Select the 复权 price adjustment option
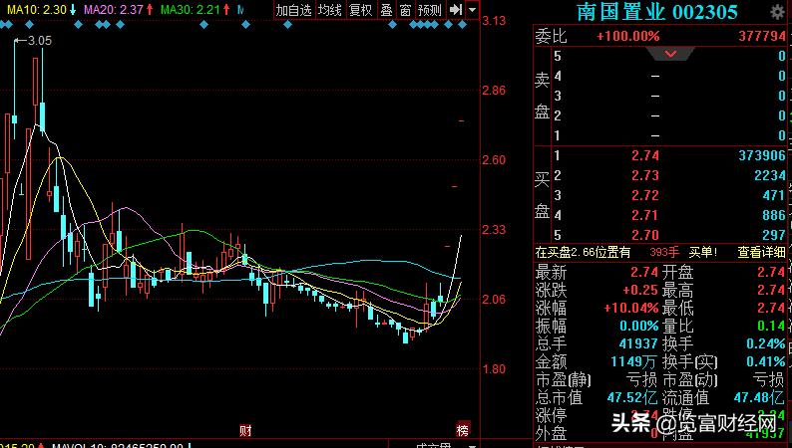 click(x=361, y=10)
